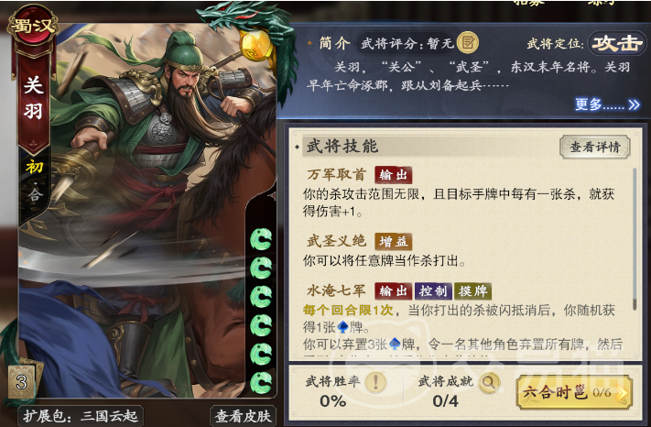651x427 pixels.
Task: Click the green 摸牌 tag on 水淹七军
Action: [x=472, y=291]
